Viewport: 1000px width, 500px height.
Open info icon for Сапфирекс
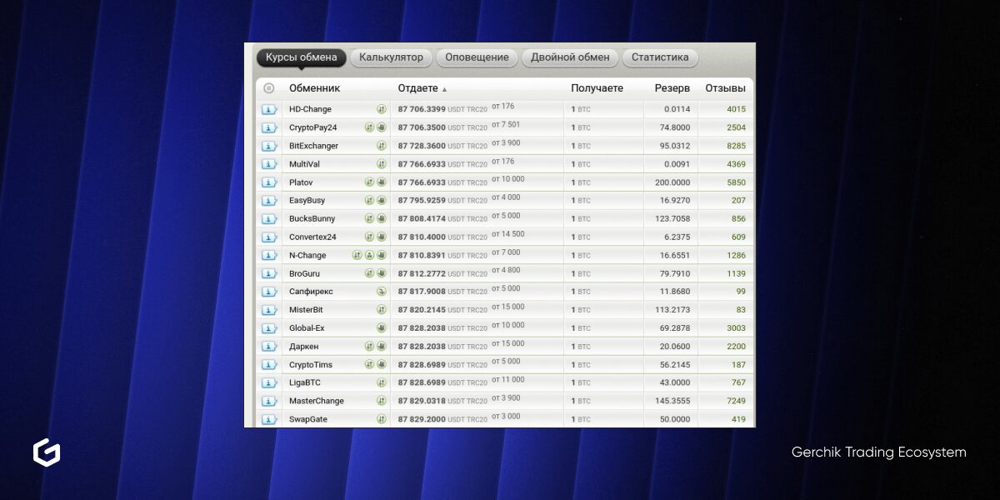[268, 292]
